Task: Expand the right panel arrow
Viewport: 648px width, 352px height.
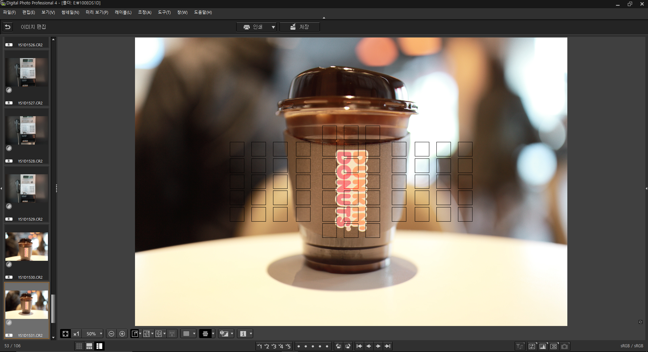Action: click(646, 188)
